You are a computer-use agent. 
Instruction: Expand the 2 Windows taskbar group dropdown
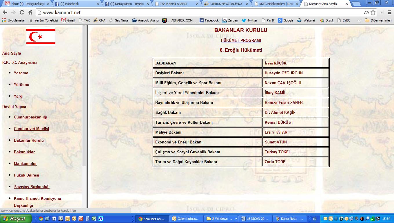point(236,219)
